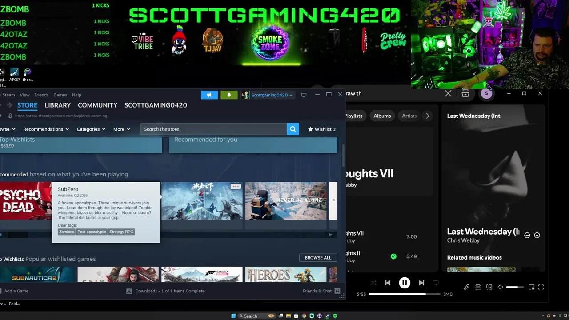
Task: Click the Steam announcements megaphone button
Action: pos(209,95)
